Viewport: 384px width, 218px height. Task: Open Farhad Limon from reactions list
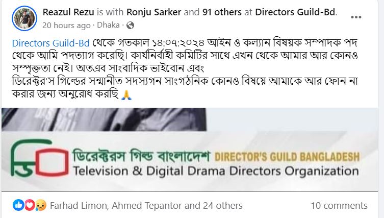tap(79, 206)
